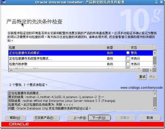
Task: Click the 要求的结果 line in details box
Action: 56,97
